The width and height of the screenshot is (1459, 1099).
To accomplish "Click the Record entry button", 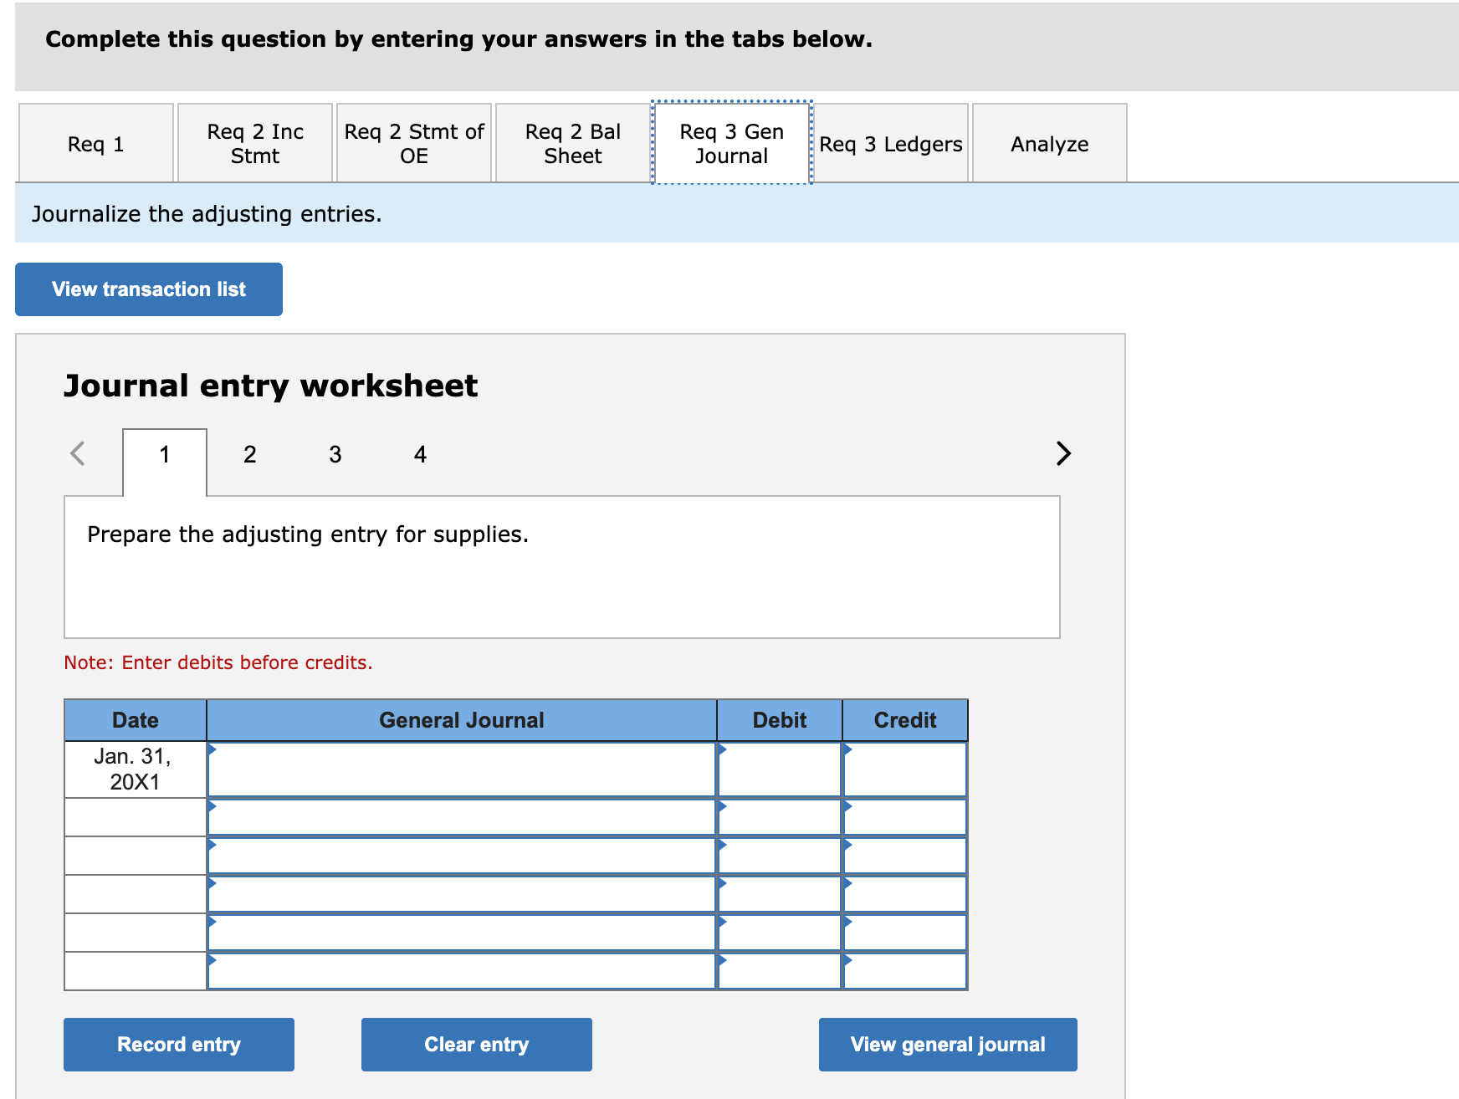I will pos(178,1044).
